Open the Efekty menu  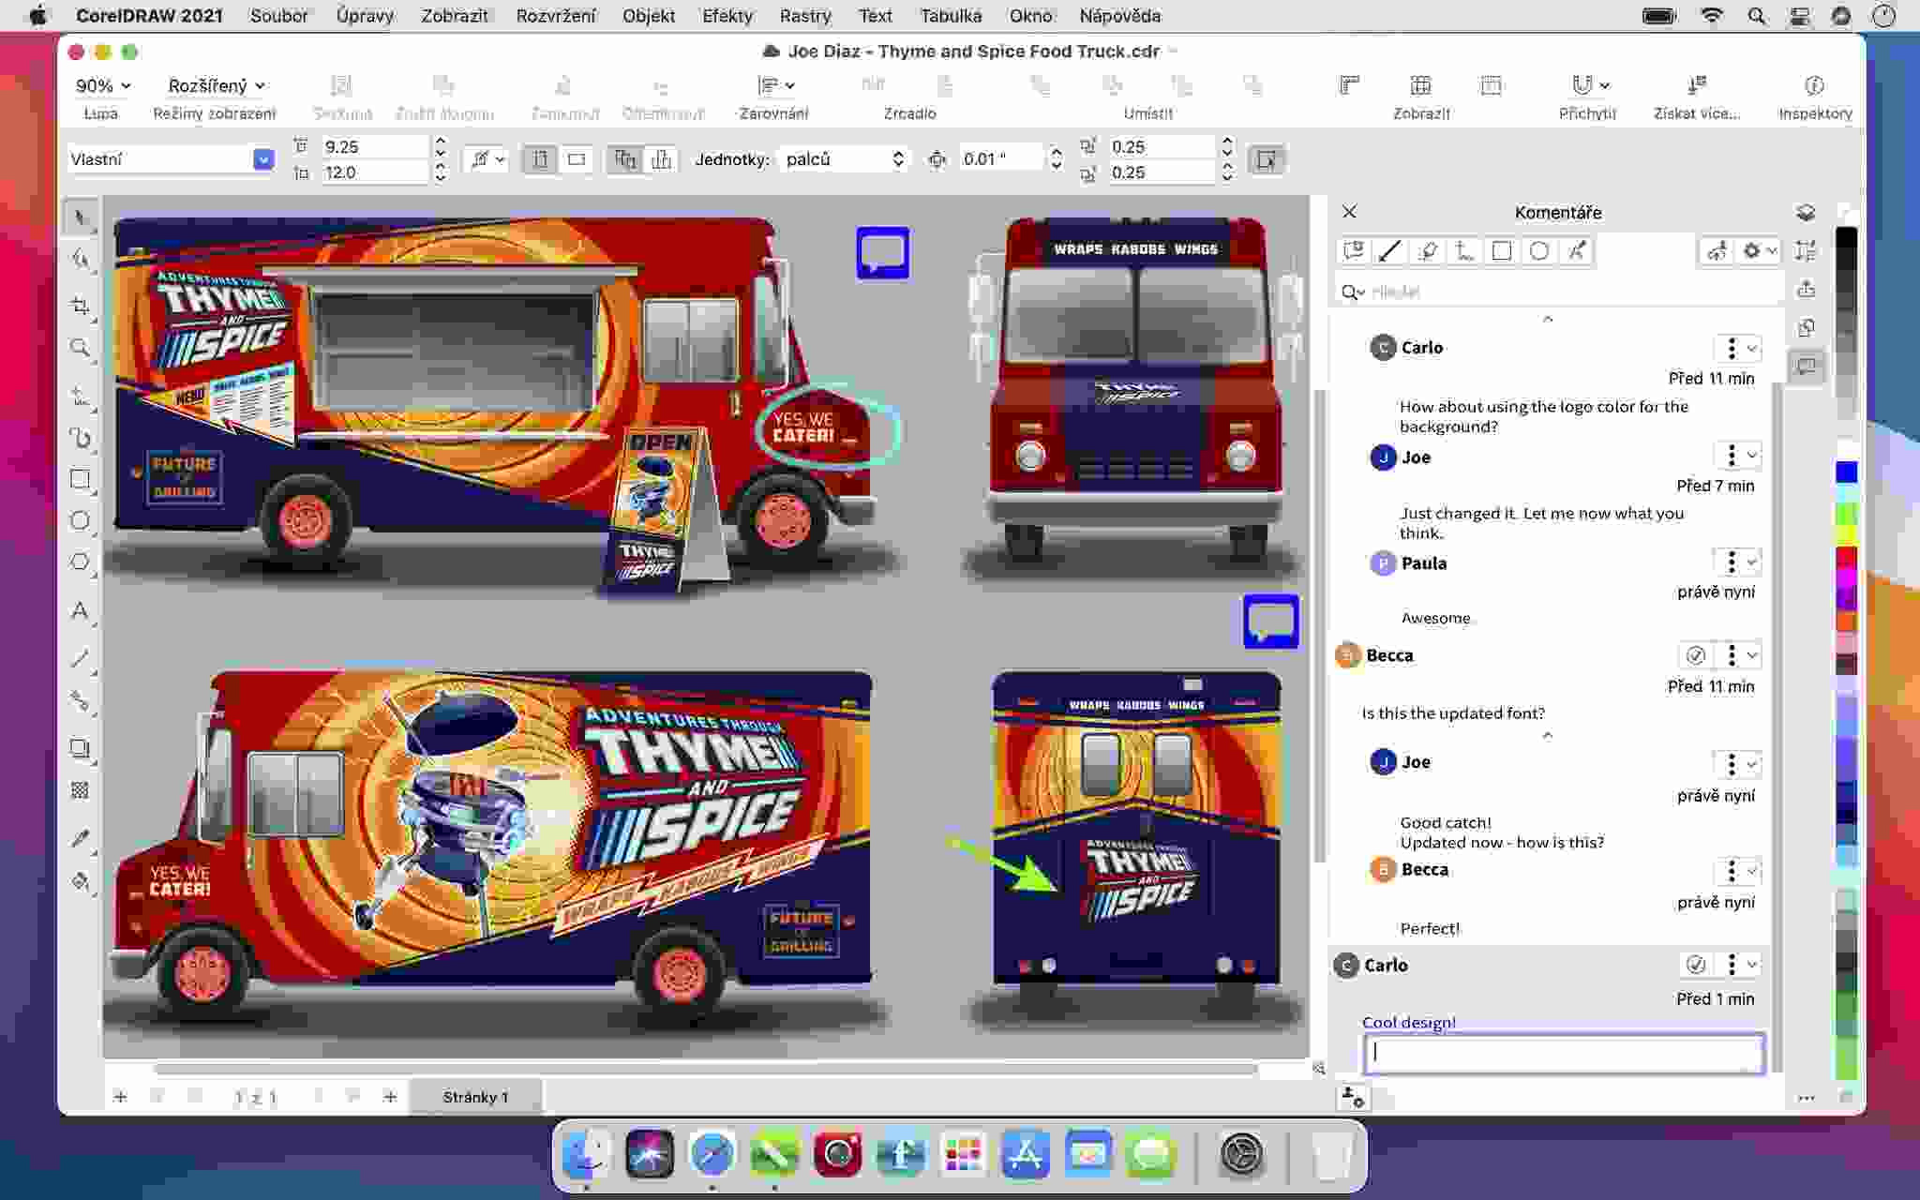pos(727,16)
